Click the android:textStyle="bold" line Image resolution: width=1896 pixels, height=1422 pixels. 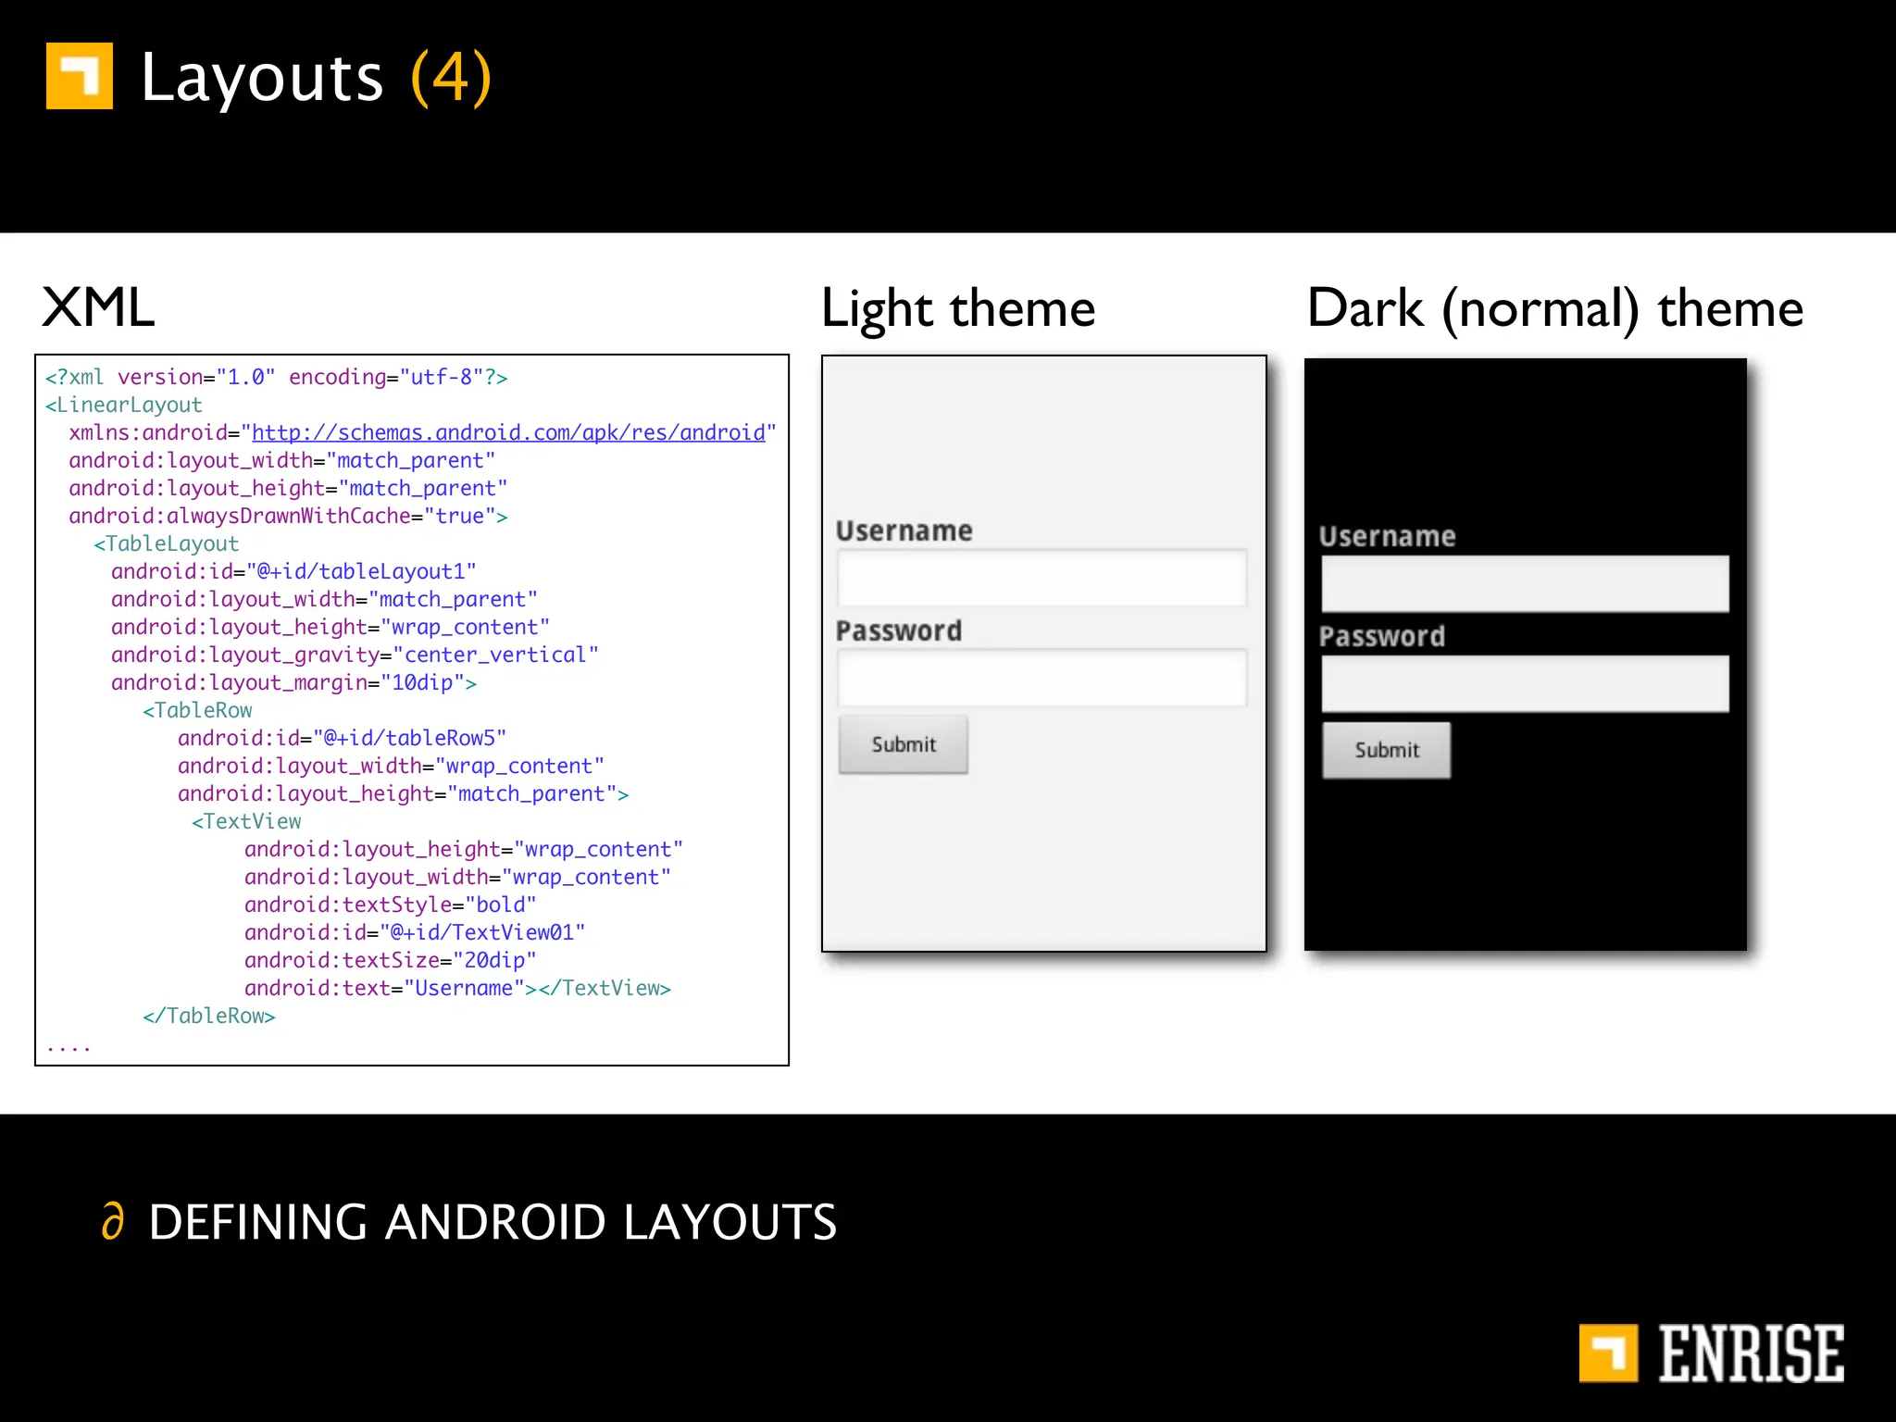pyautogui.click(x=390, y=904)
